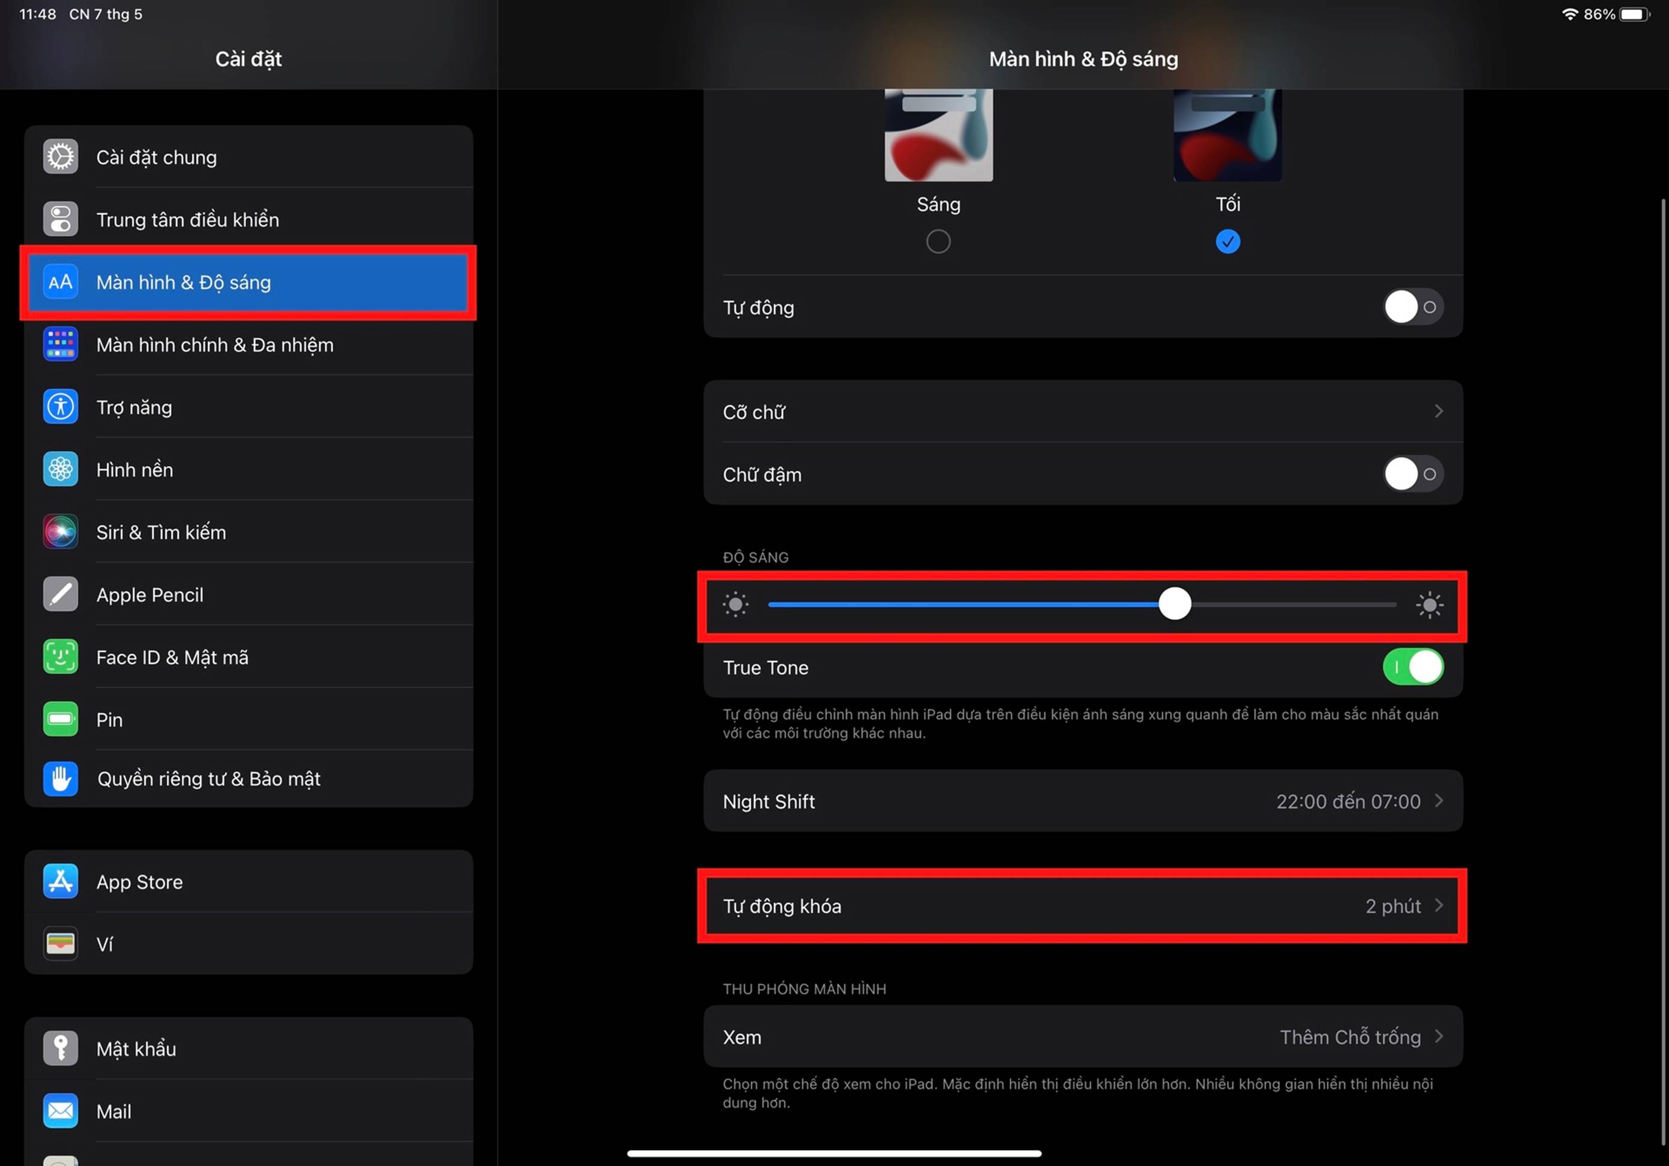Select Màn hình chính & Đa nhiệm menu item

click(x=214, y=345)
